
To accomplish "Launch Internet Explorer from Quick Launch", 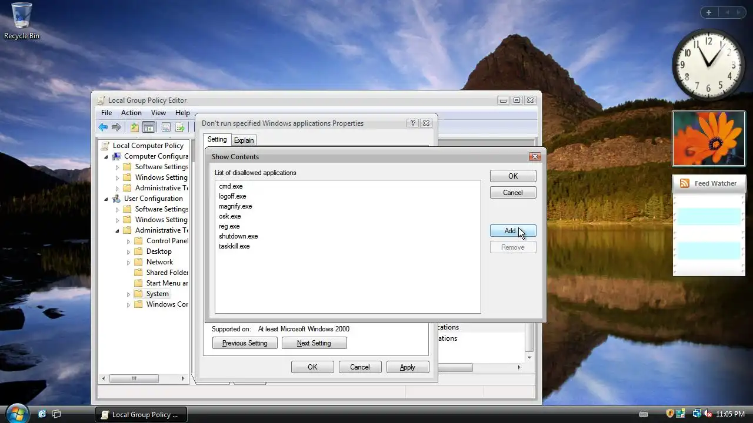I will click(42, 414).
